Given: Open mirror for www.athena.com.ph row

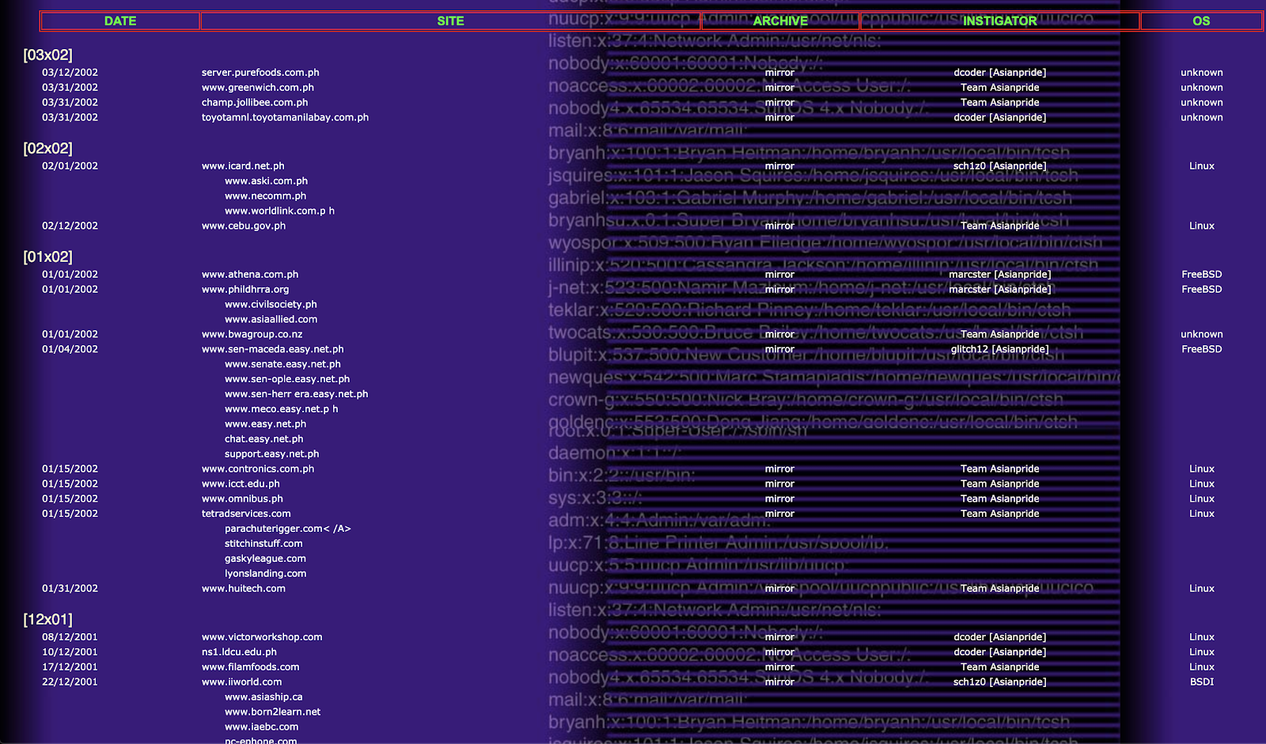Looking at the screenshot, I should (x=779, y=275).
